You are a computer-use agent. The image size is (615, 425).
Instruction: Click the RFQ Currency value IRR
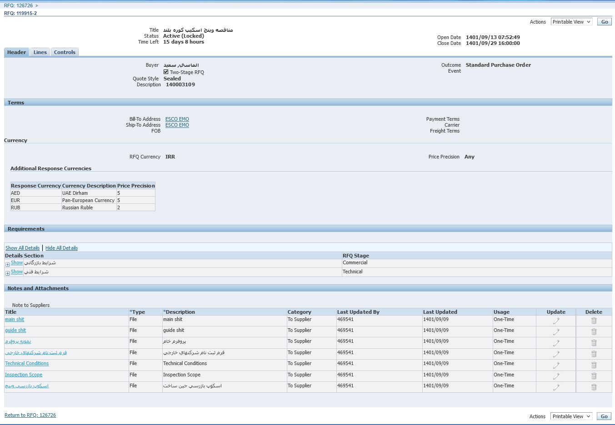click(x=170, y=157)
